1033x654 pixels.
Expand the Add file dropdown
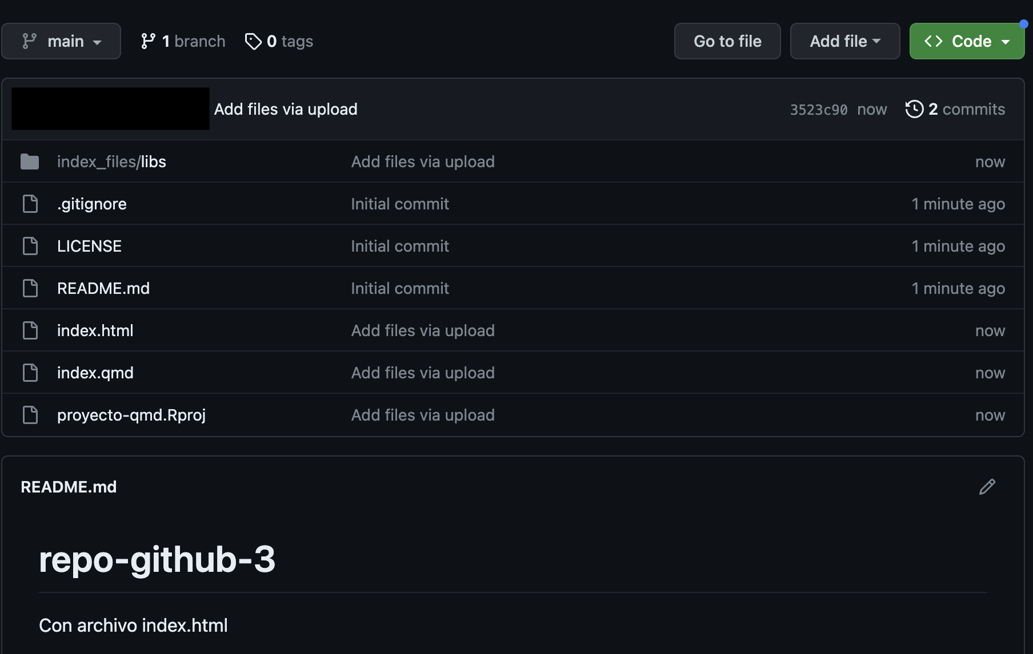click(844, 41)
